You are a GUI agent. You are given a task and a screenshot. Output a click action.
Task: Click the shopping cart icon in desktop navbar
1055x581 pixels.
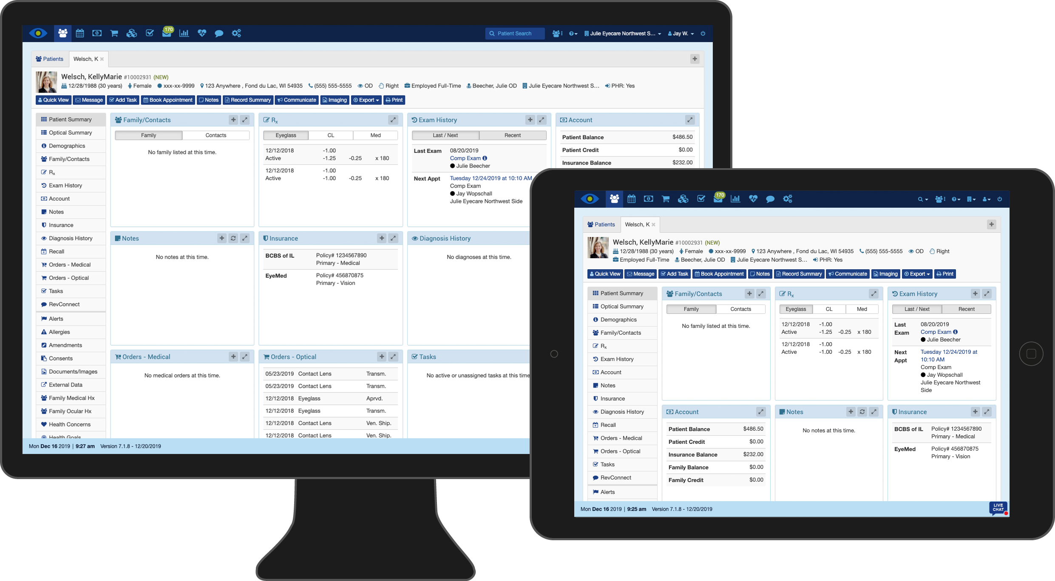coord(114,33)
